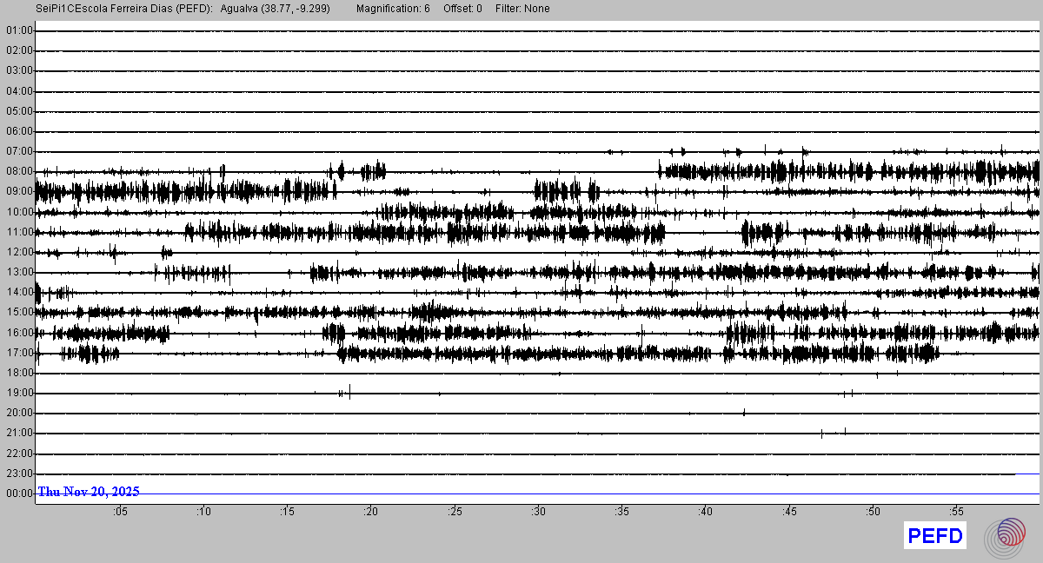The height and width of the screenshot is (563, 1043).
Task: Click the blue PEFD station badge
Action: click(935, 536)
